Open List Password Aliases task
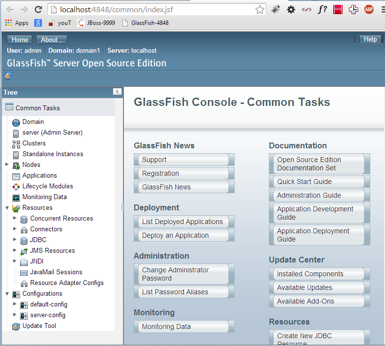Screen dimensions: 385x346 point(184,292)
